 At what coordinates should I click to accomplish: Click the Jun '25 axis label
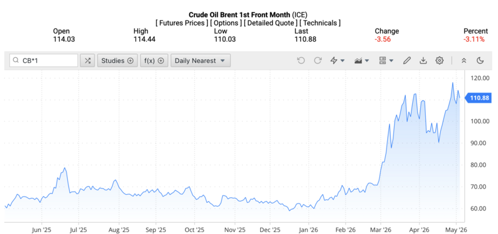42,229
